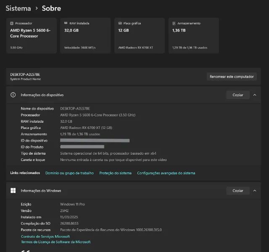Click 1,29 TB de 1,36 TB usados in device info
Viewport: 269px width, 252px height.
(x=80, y=134)
